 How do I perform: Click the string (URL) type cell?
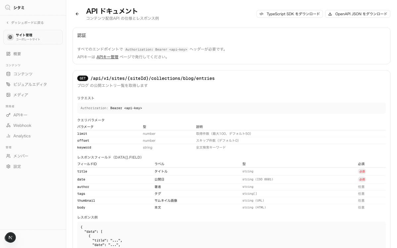253,201
